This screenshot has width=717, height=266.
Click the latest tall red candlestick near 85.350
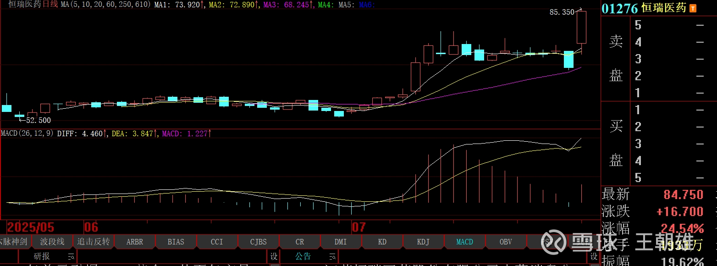coord(581,27)
